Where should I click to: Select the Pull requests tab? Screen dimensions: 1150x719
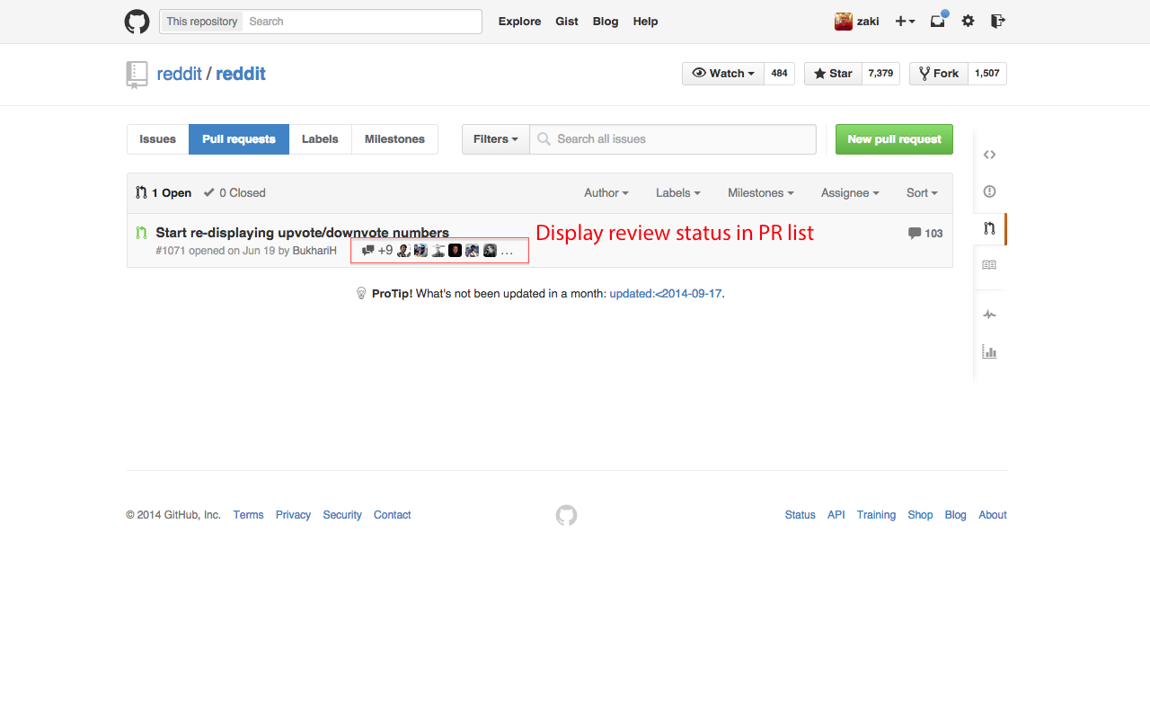coord(239,139)
